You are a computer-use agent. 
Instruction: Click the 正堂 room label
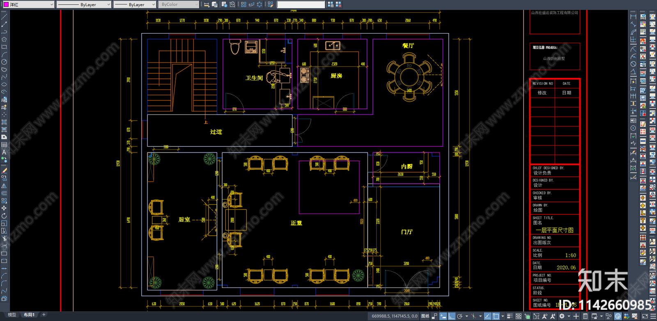point(296,223)
